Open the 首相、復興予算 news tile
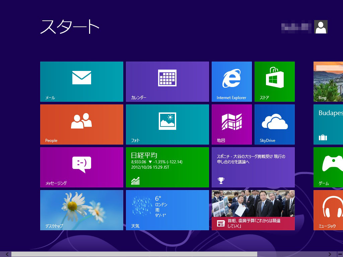 point(253,210)
